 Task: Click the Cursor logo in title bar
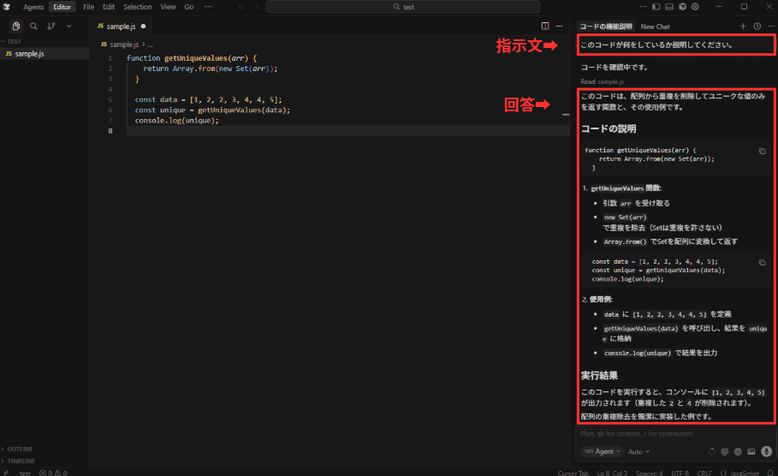7,7
